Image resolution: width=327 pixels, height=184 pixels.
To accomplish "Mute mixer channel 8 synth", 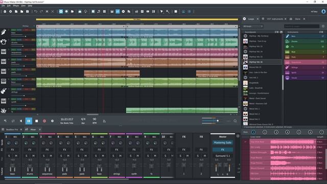I will [x=137, y=156].
